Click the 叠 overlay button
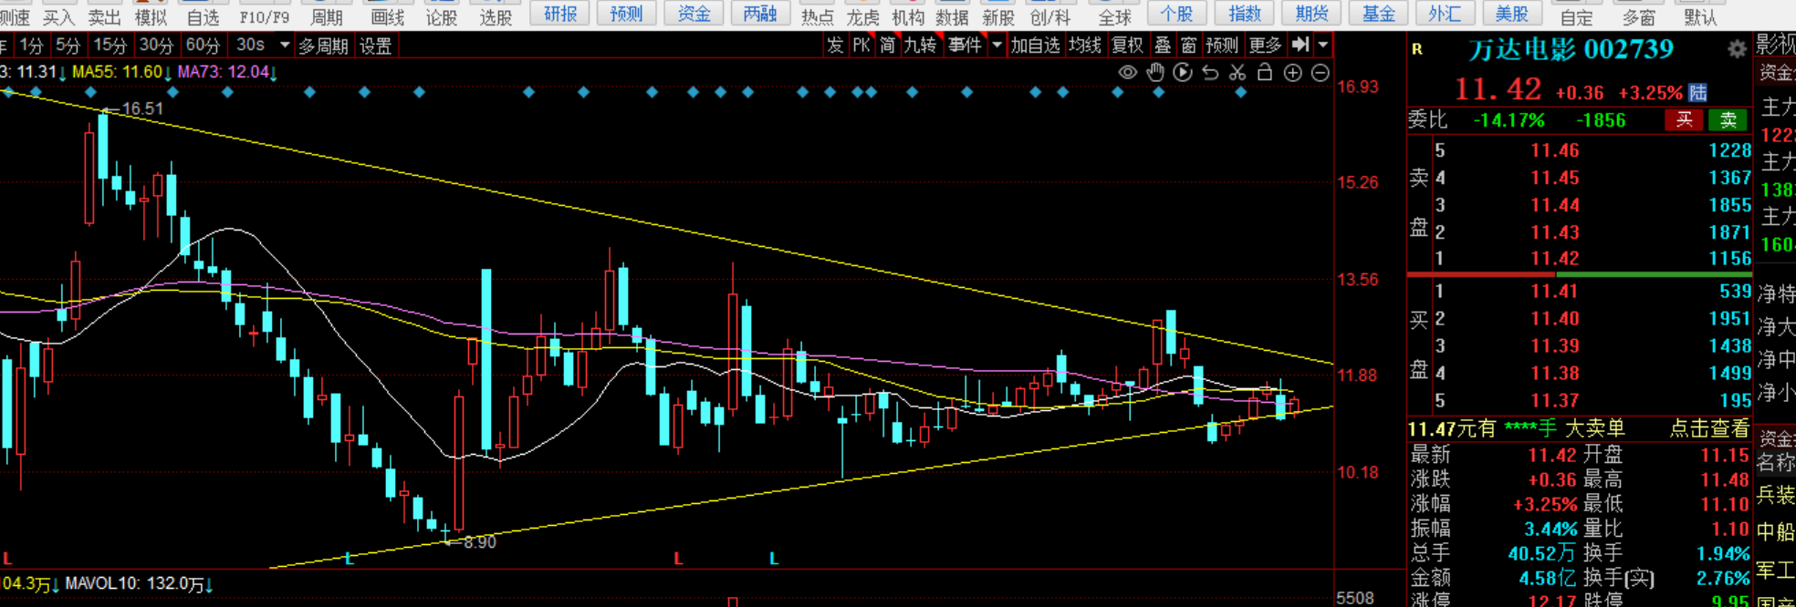Image resolution: width=1796 pixels, height=607 pixels. click(x=1163, y=45)
